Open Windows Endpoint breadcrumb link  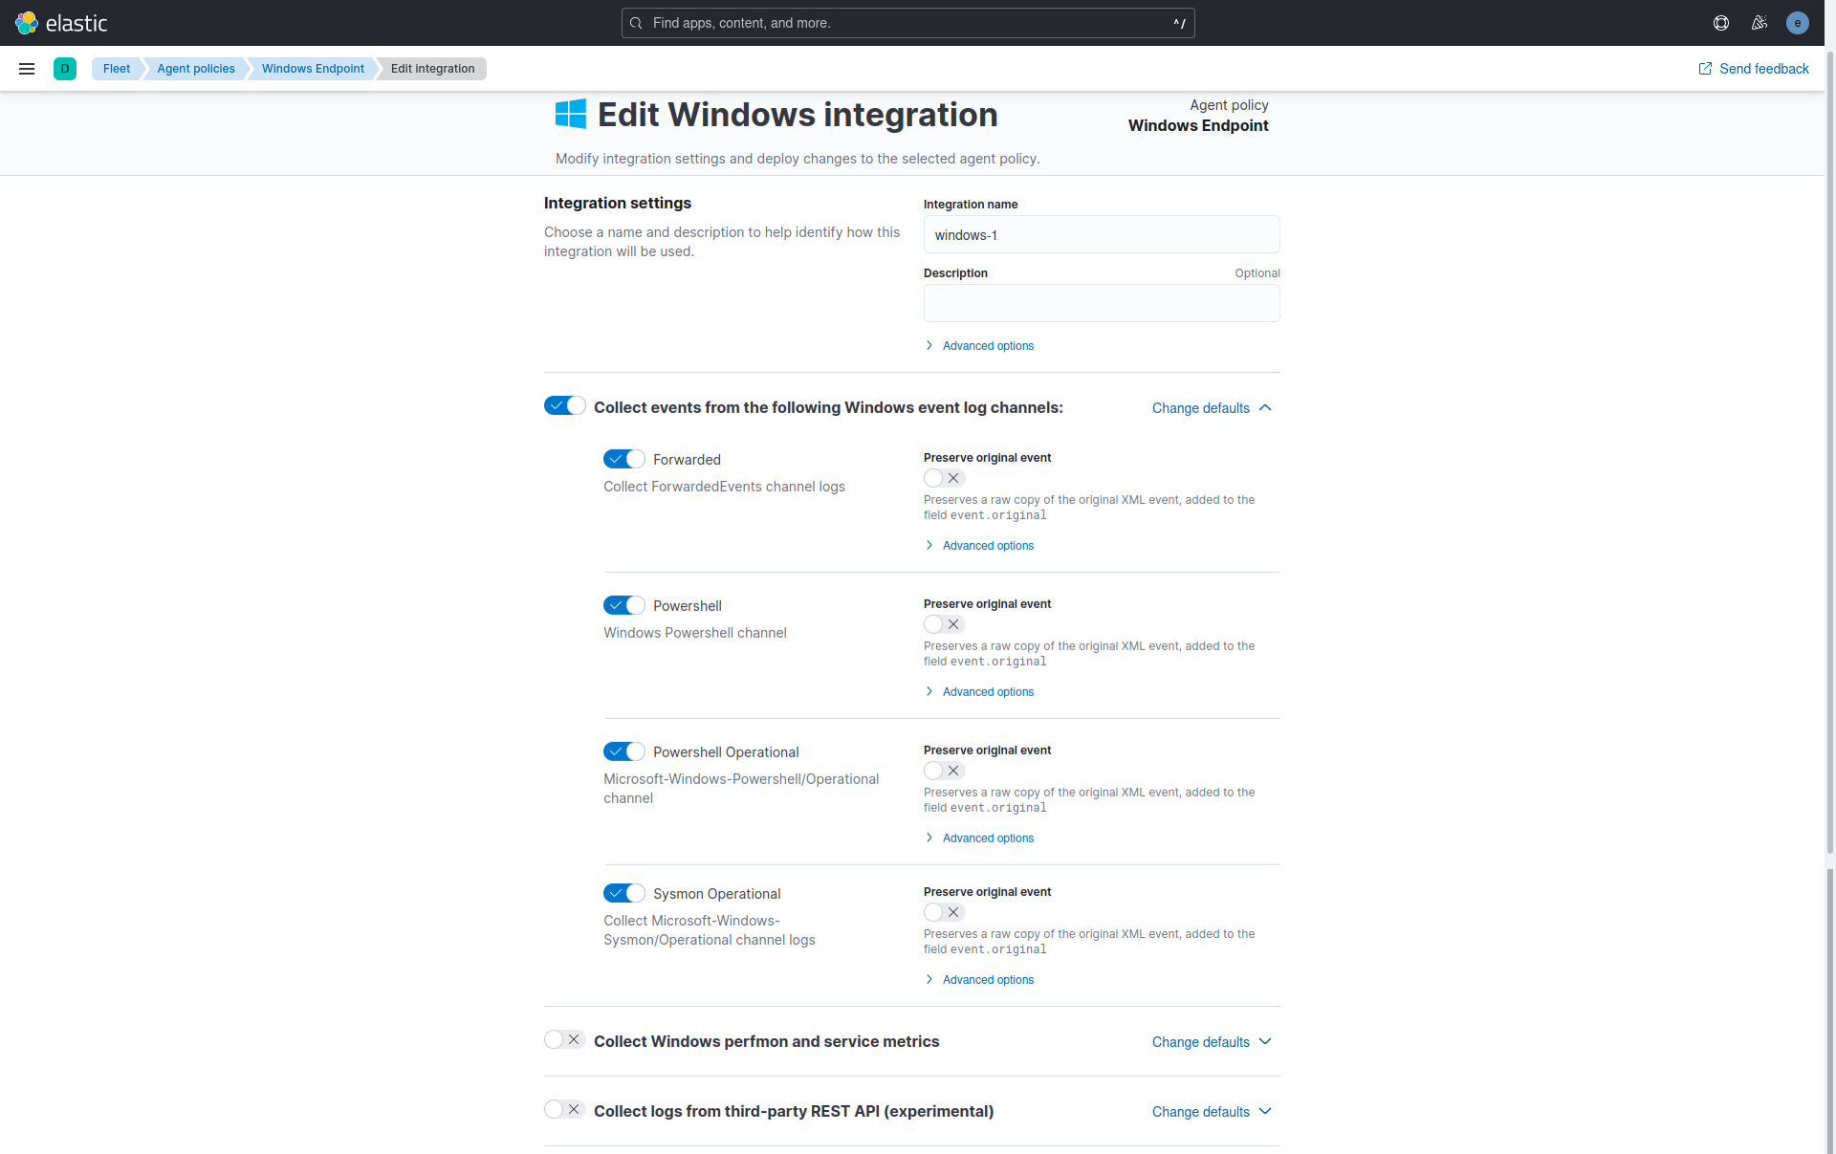(x=313, y=69)
